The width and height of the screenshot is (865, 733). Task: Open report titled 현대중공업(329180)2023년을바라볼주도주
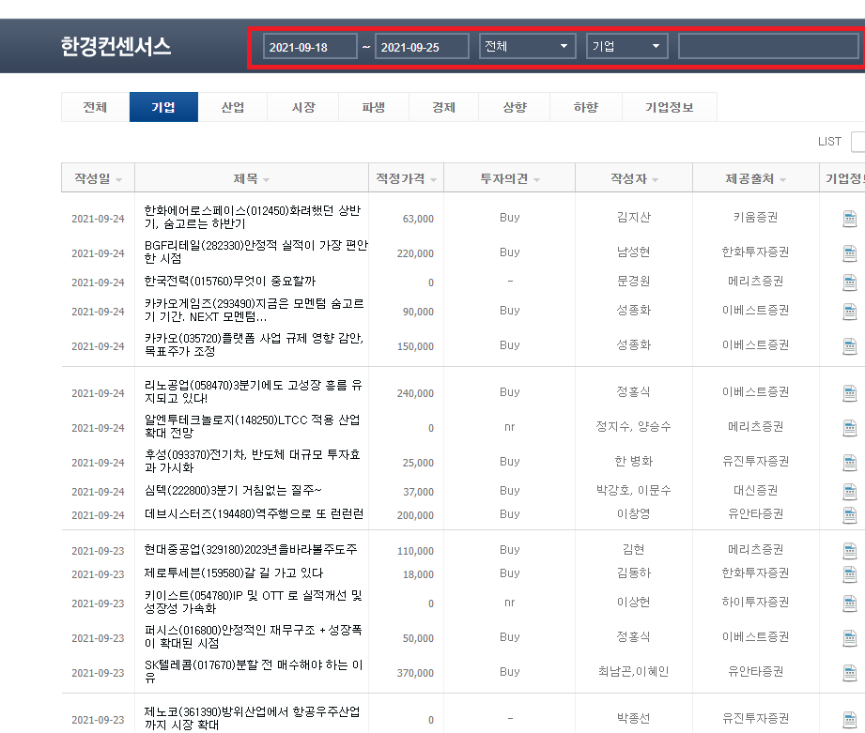[251, 549]
